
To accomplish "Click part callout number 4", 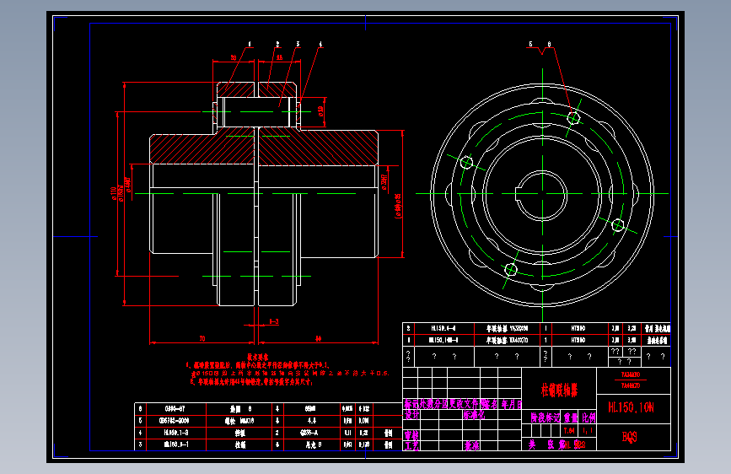I will pyautogui.click(x=320, y=45).
